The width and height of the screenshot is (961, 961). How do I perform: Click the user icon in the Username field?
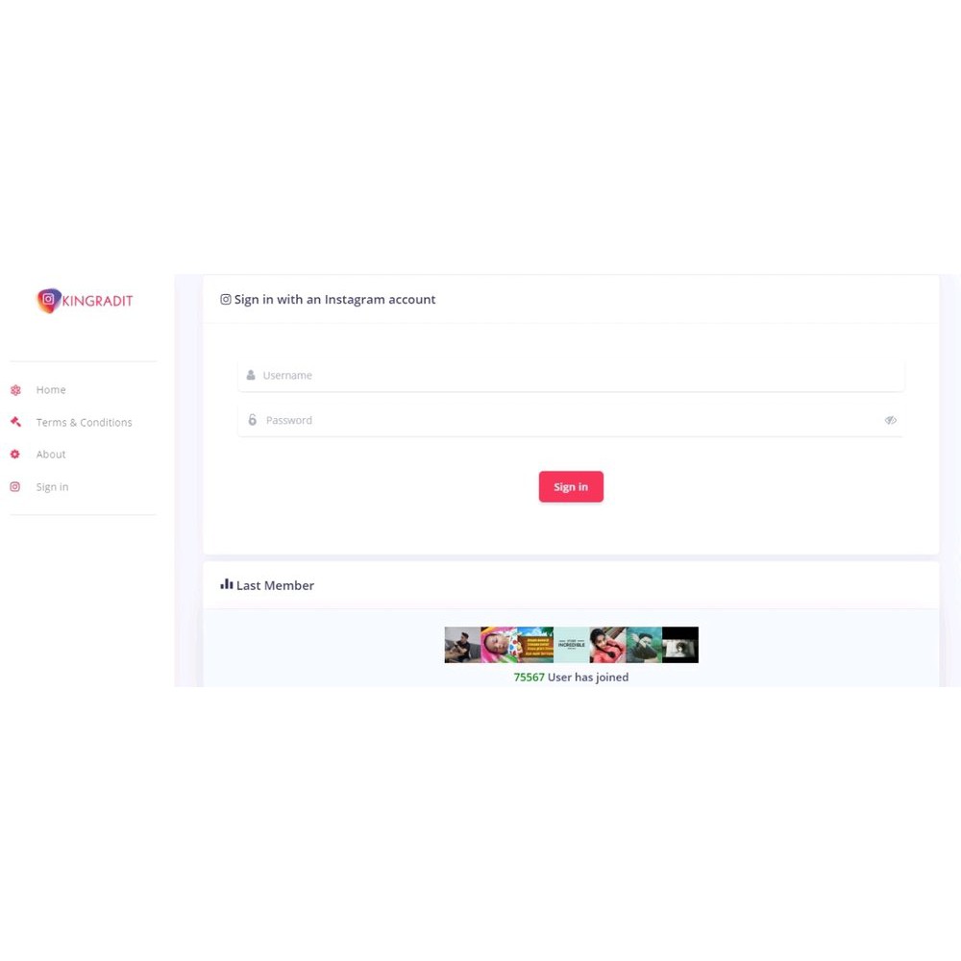coord(251,375)
